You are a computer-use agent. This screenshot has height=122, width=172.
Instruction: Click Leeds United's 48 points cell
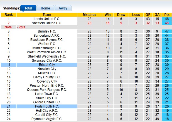(x=167, y=19)
